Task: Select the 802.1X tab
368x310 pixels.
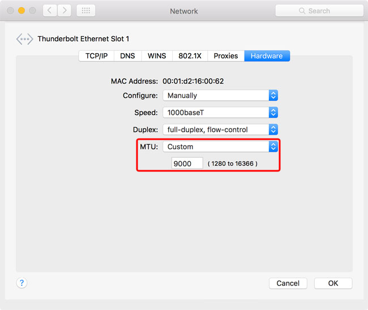Action: [x=189, y=56]
